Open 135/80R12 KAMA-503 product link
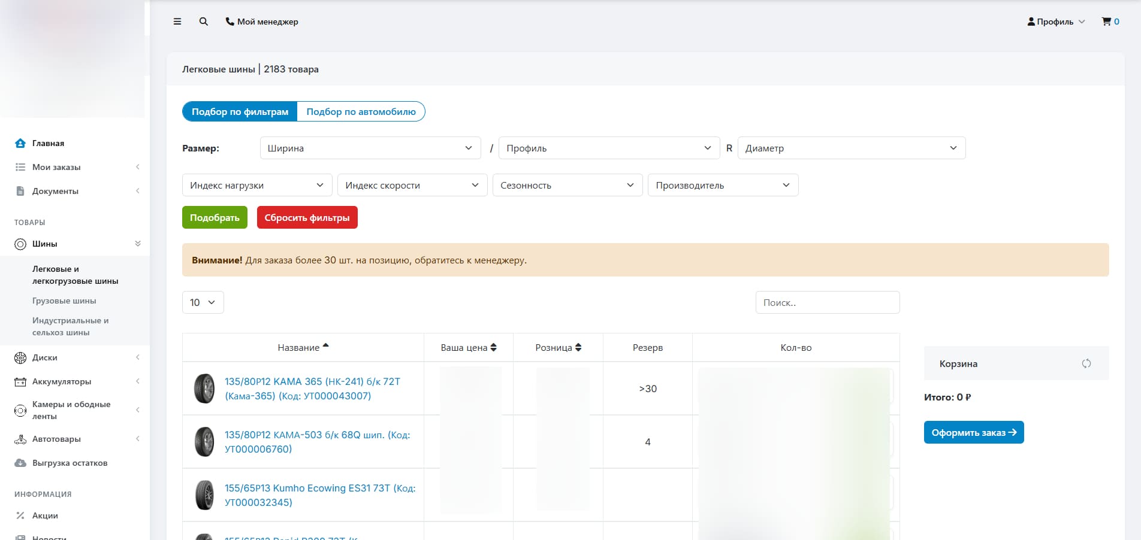1141x540 pixels. click(318, 442)
